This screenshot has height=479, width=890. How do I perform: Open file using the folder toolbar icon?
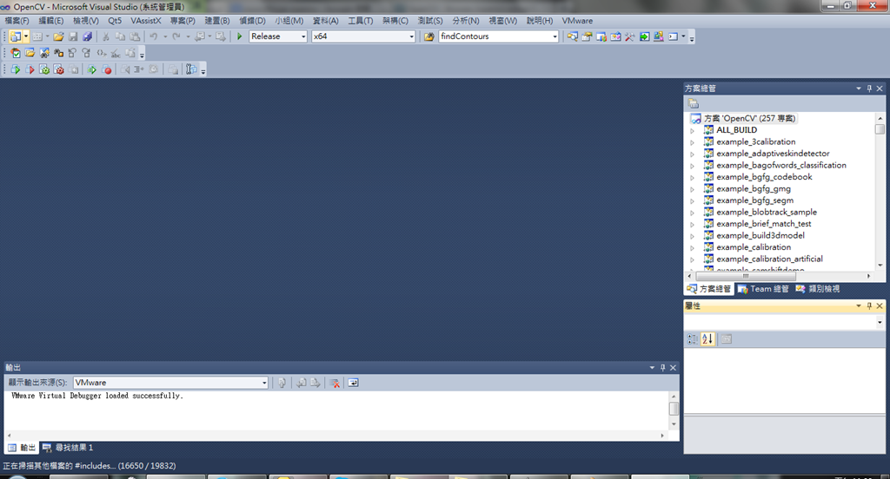pyautogui.click(x=58, y=36)
